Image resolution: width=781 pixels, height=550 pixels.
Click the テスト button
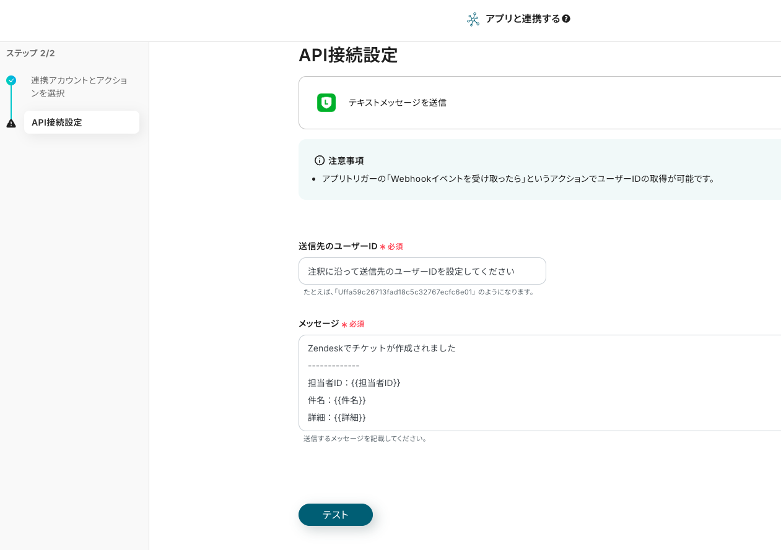(x=336, y=515)
